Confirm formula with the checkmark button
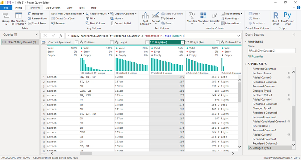The image size is (301, 160). tap(53, 36)
